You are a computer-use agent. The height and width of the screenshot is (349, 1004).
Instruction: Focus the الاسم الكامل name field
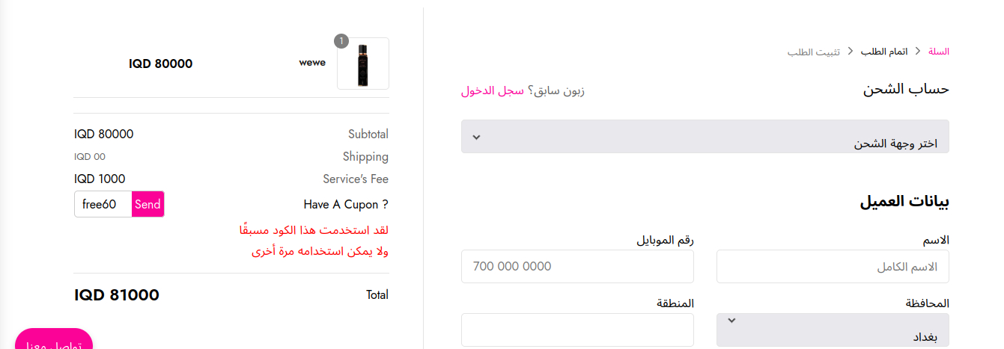click(x=833, y=267)
